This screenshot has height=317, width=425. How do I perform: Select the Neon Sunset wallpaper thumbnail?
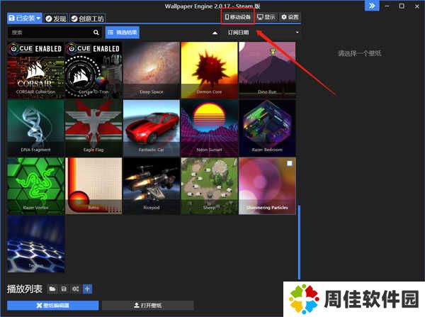click(x=209, y=127)
